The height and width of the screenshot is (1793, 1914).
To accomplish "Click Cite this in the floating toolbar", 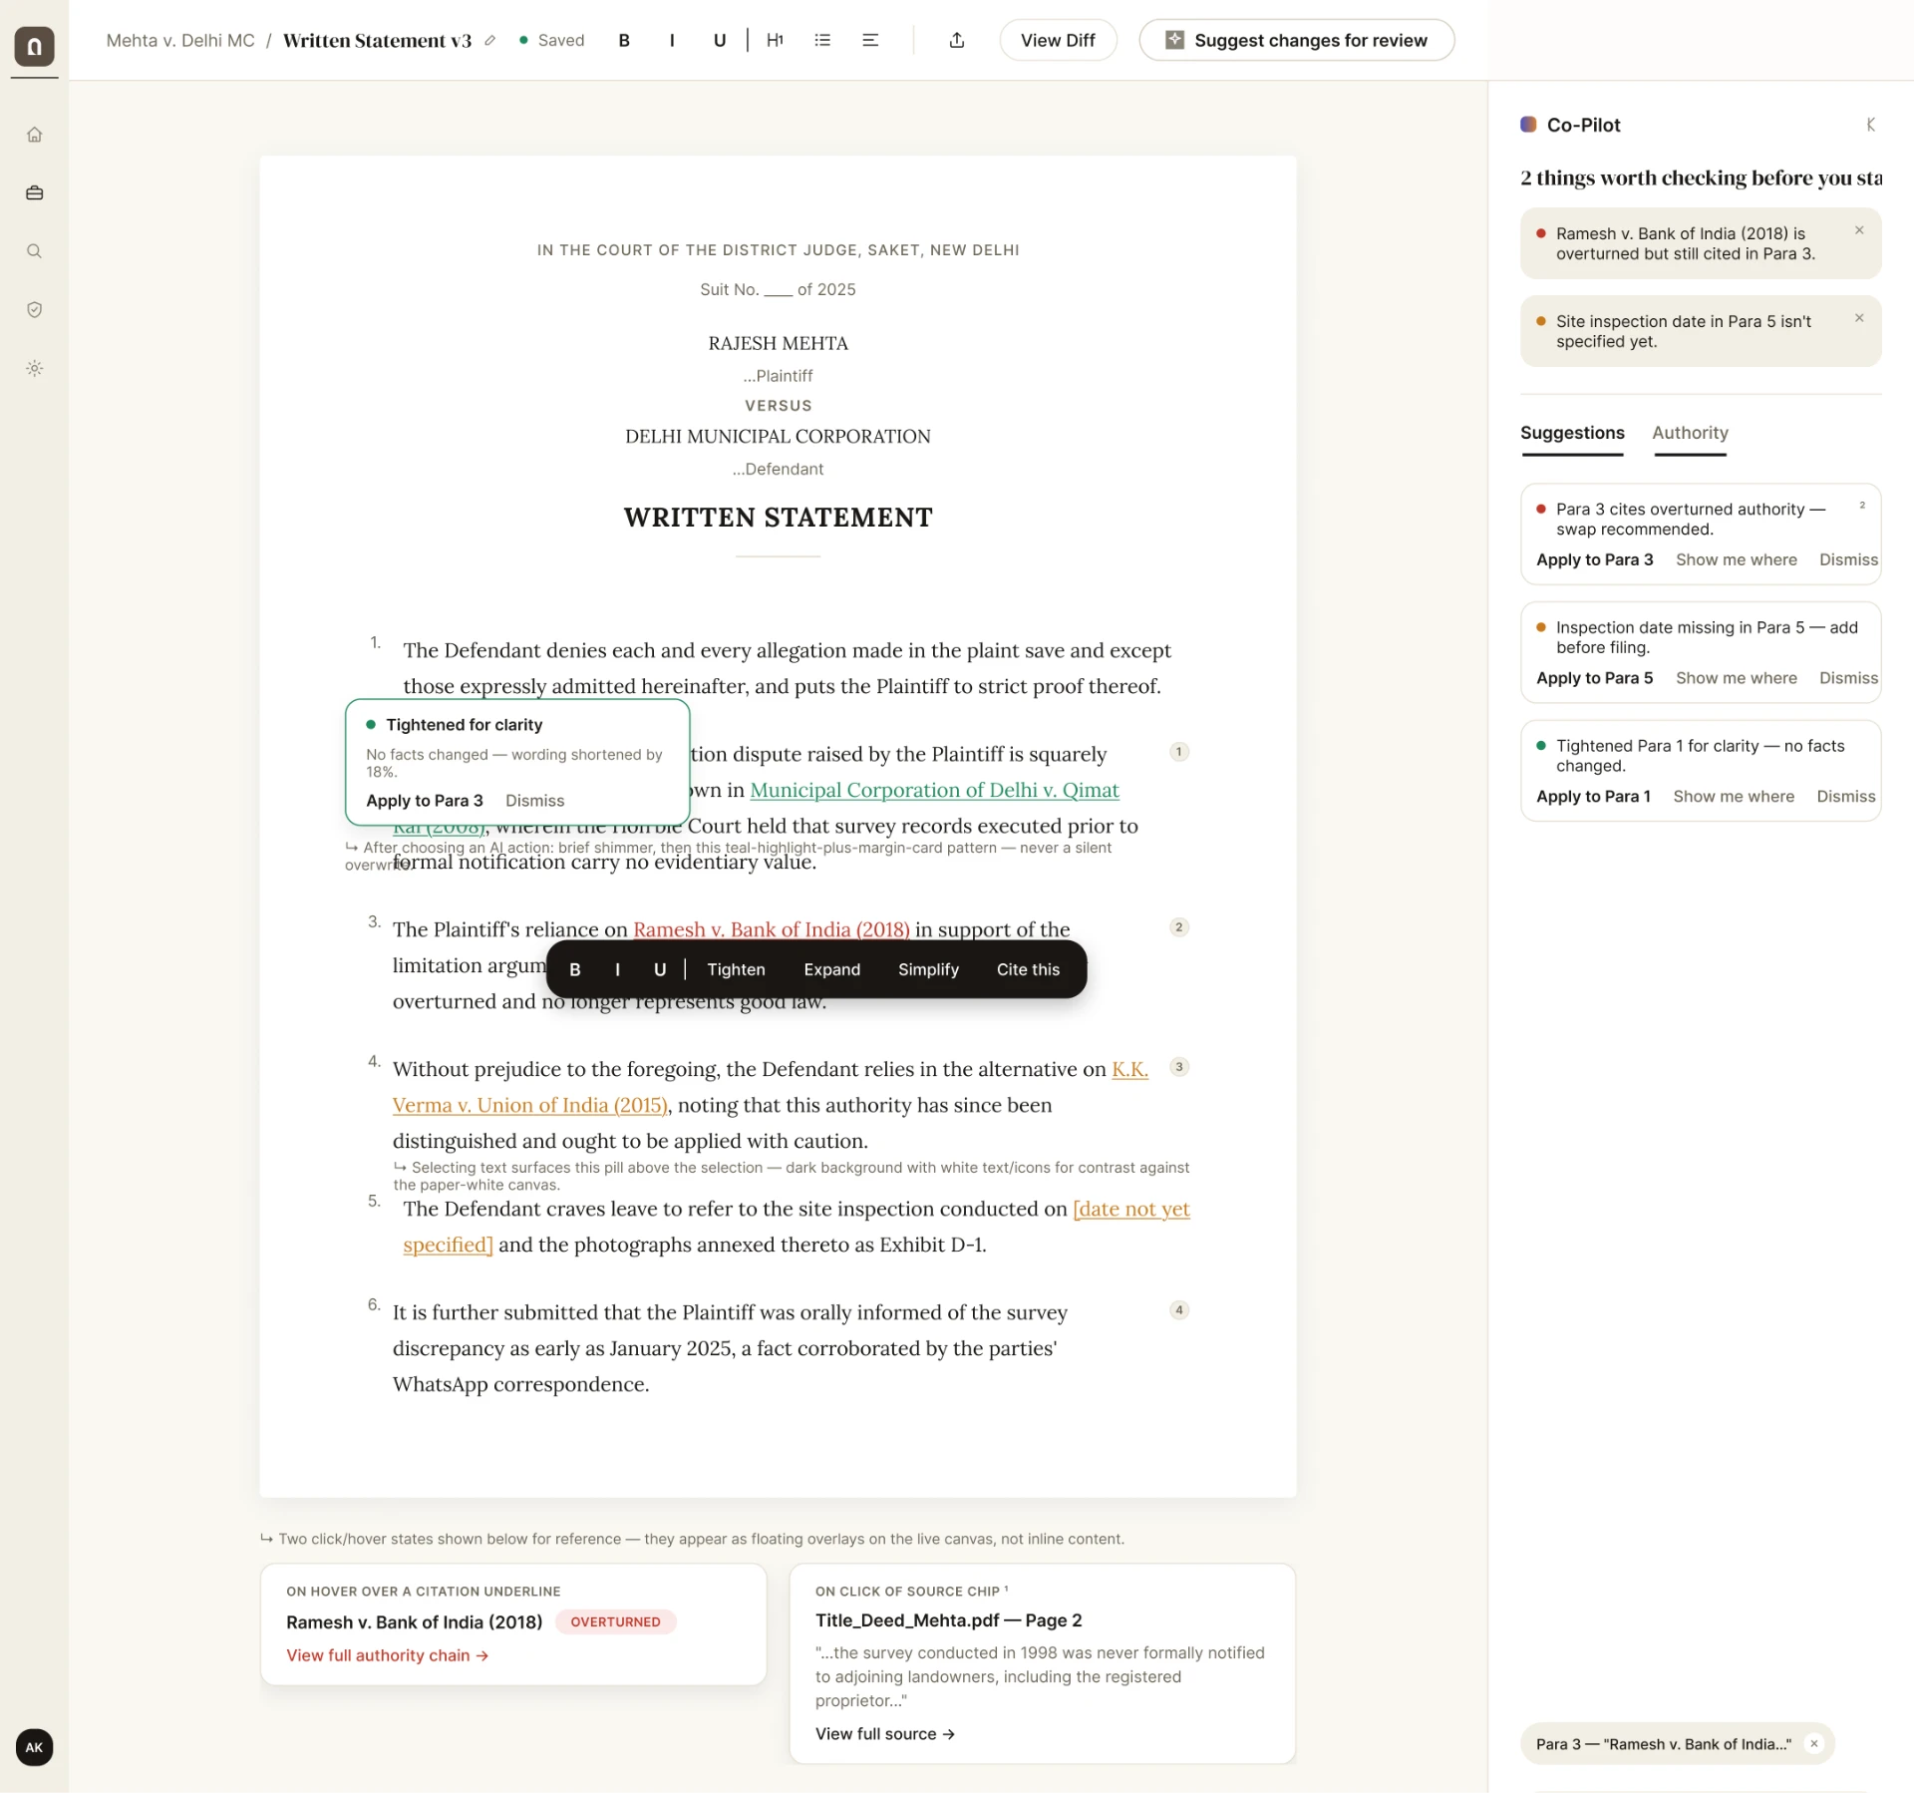I will (x=1028, y=969).
